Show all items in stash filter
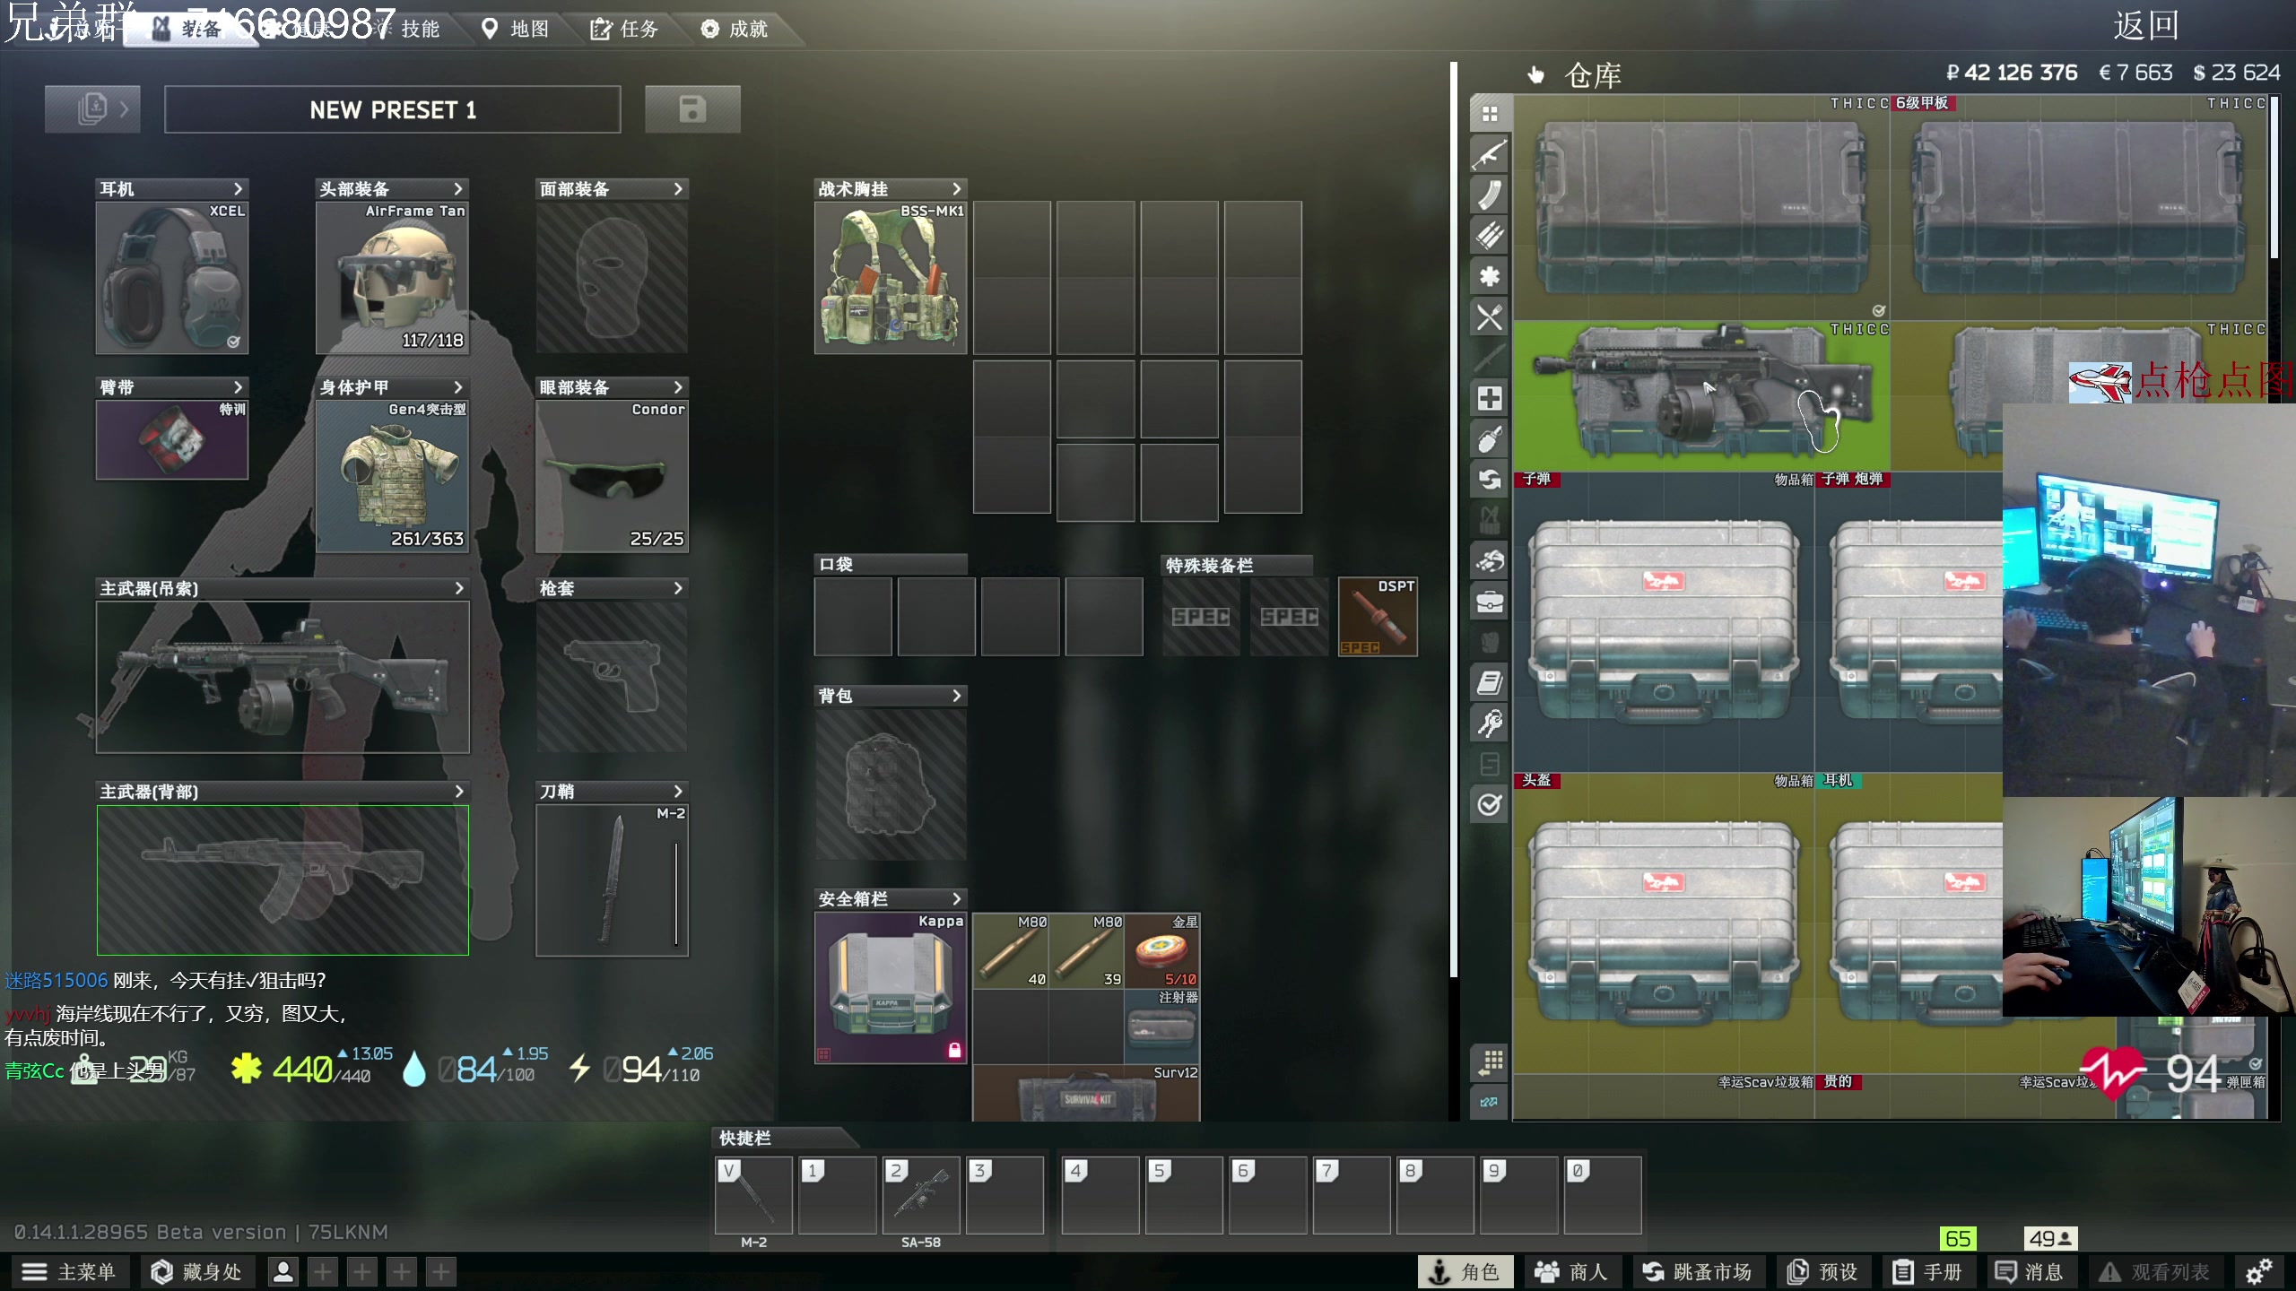Screen dimensions: 2296x1291 [1490, 114]
